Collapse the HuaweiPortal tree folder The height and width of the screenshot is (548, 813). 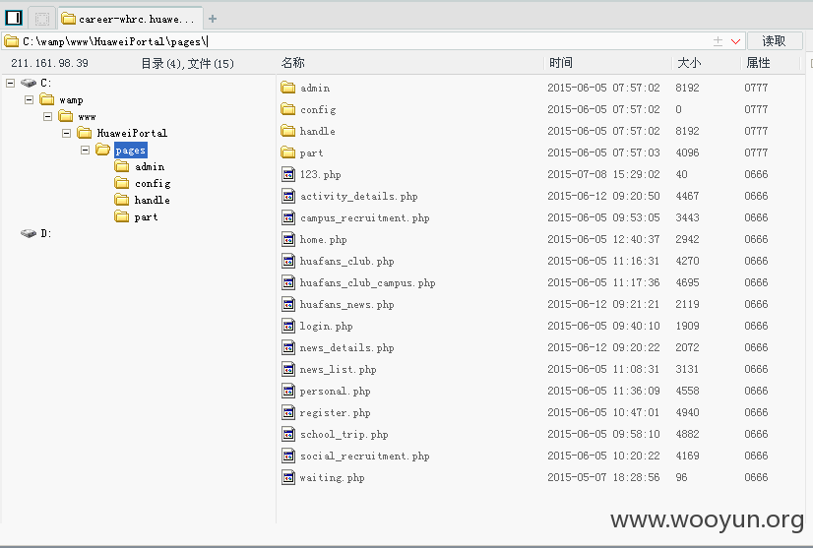[x=66, y=133]
